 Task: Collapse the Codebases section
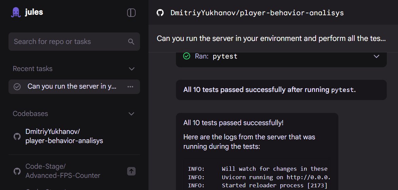coord(132,114)
